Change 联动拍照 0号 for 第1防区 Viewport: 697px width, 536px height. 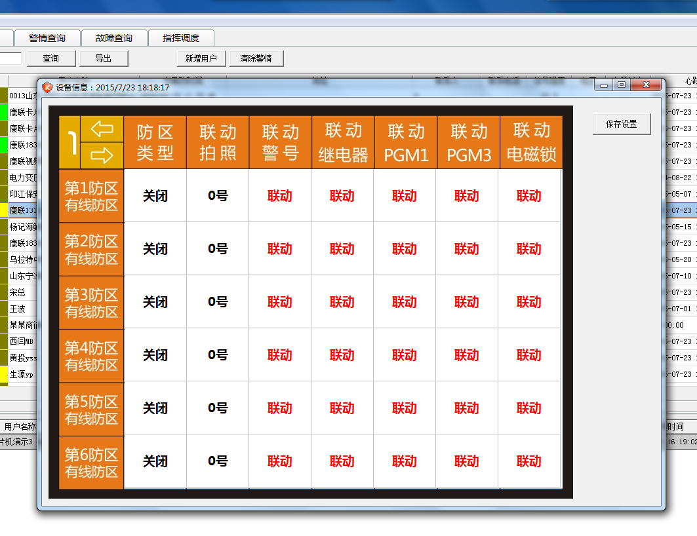pos(218,196)
